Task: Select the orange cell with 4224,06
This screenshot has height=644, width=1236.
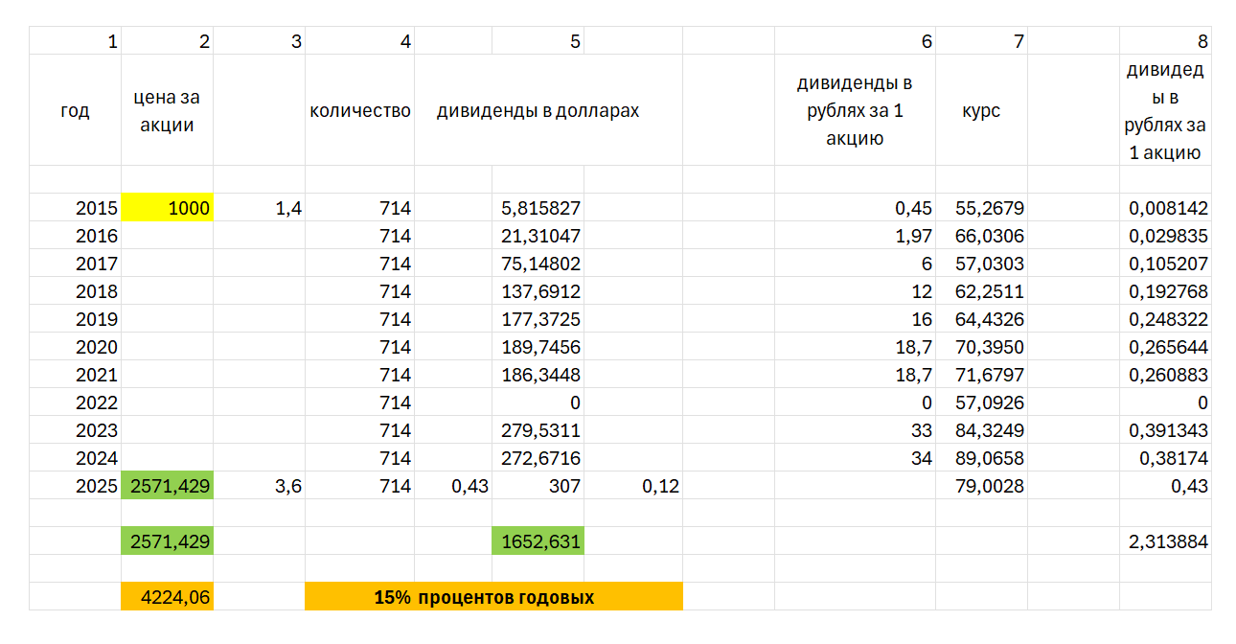Action: click(168, 597)
